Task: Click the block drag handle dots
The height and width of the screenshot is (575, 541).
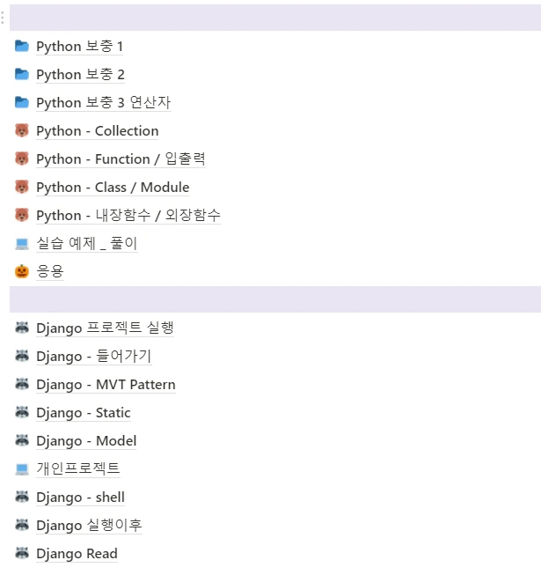Action: [3, 18]
